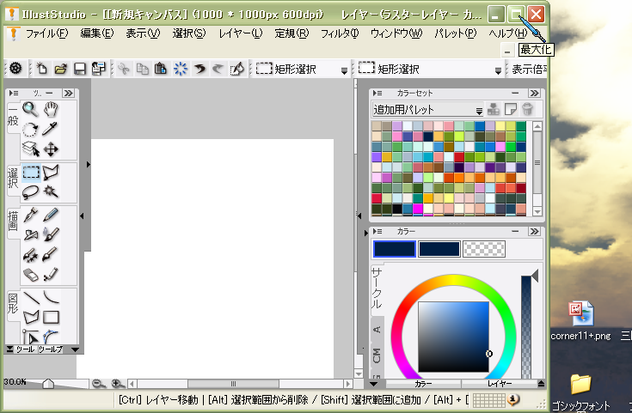The height and width of the screenshot is (413, 632).
Task: Open the first 矩形選択 toolbar dropdown
Action: [344, 71]
